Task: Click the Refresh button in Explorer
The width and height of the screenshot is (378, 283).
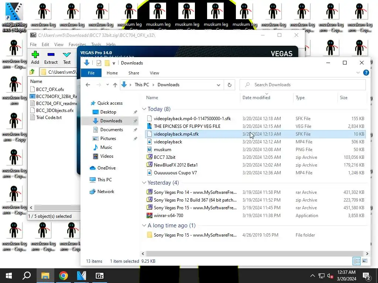Action: tap(230, 85)
